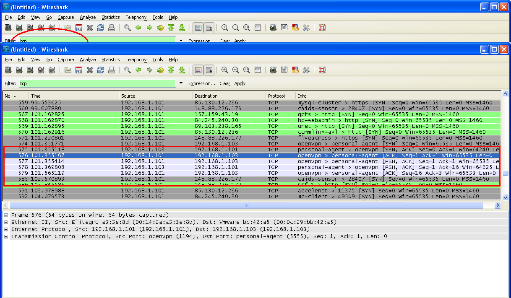Save the capture file in front window

[x=78, y=70]
